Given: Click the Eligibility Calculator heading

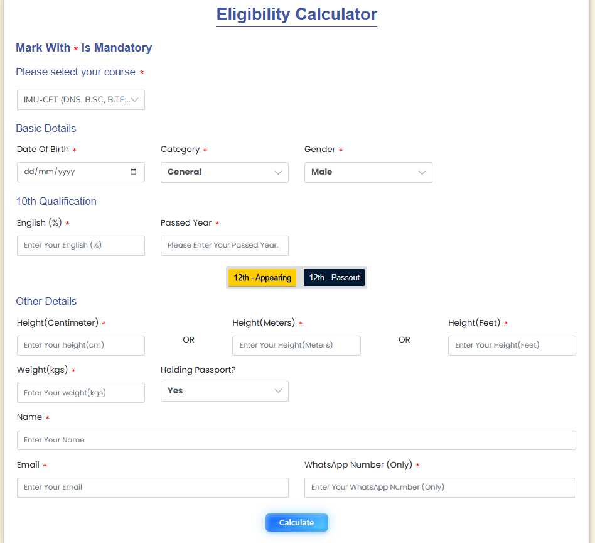Looking at the screenshot, I should (x=296, y=14).
